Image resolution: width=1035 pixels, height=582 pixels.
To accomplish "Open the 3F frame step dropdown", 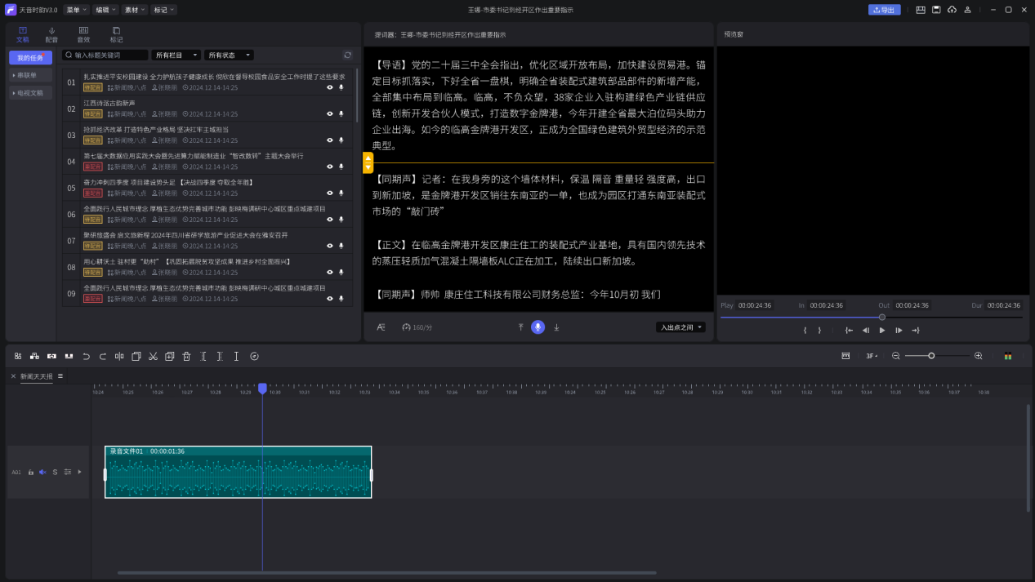I will [x=872, y=356].
